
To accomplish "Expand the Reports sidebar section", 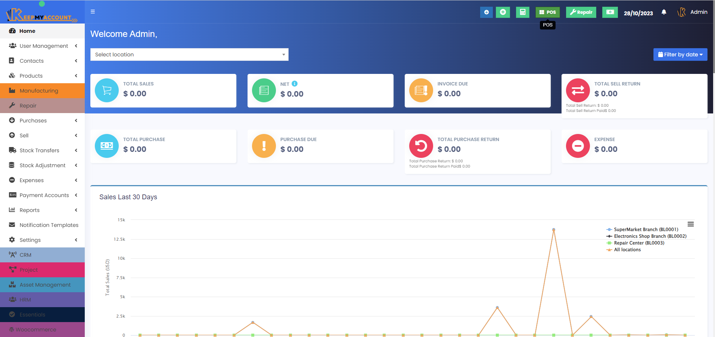I will point(29,210).
